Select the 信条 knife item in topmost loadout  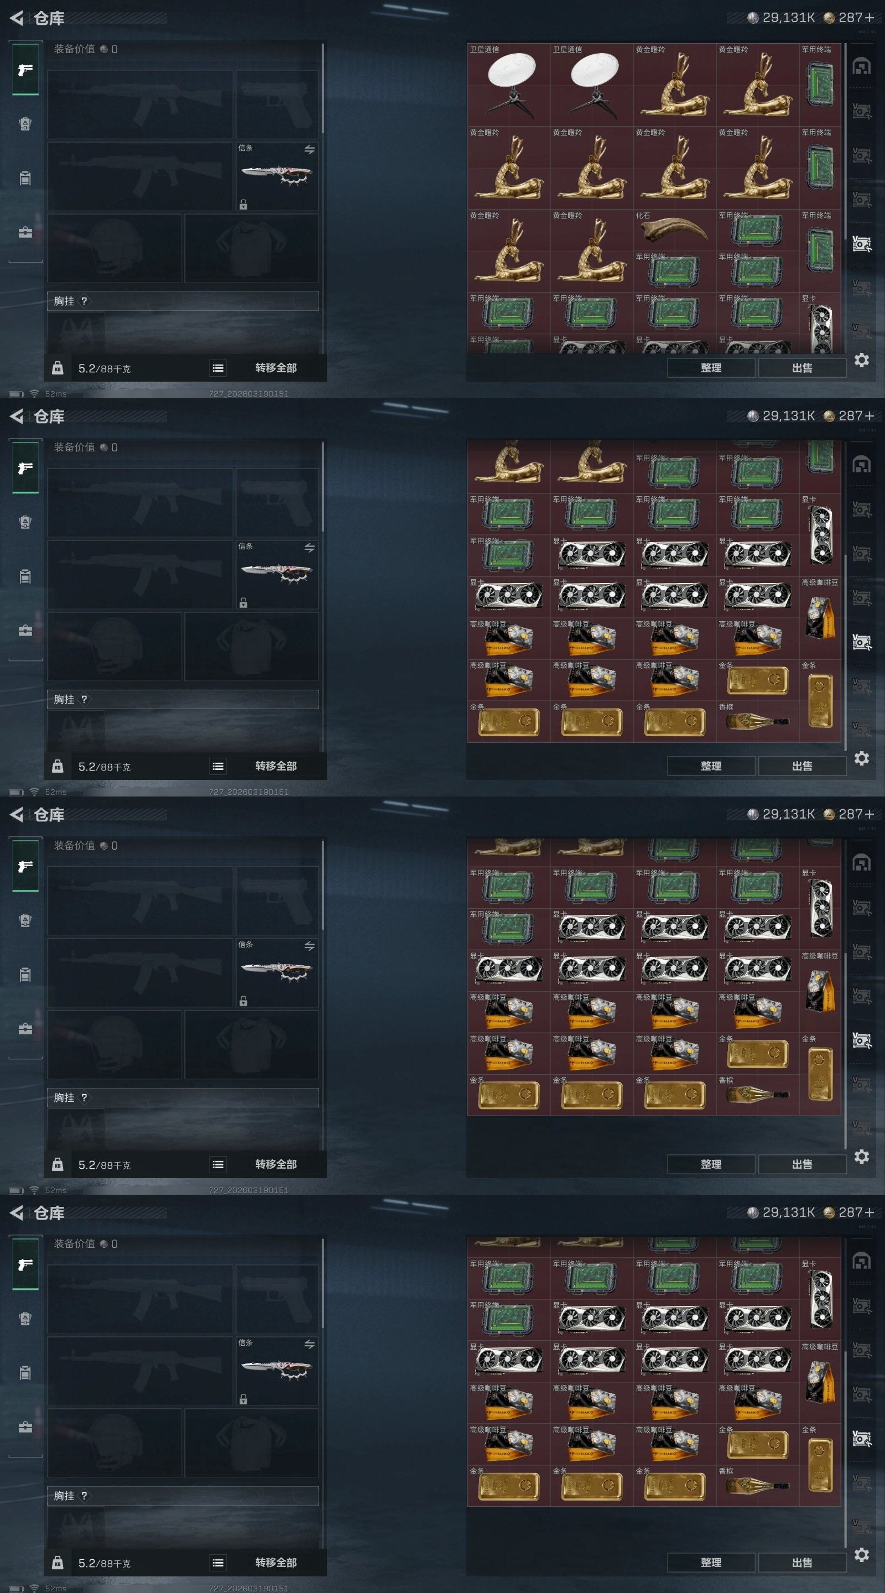click(x=277, y=176)
